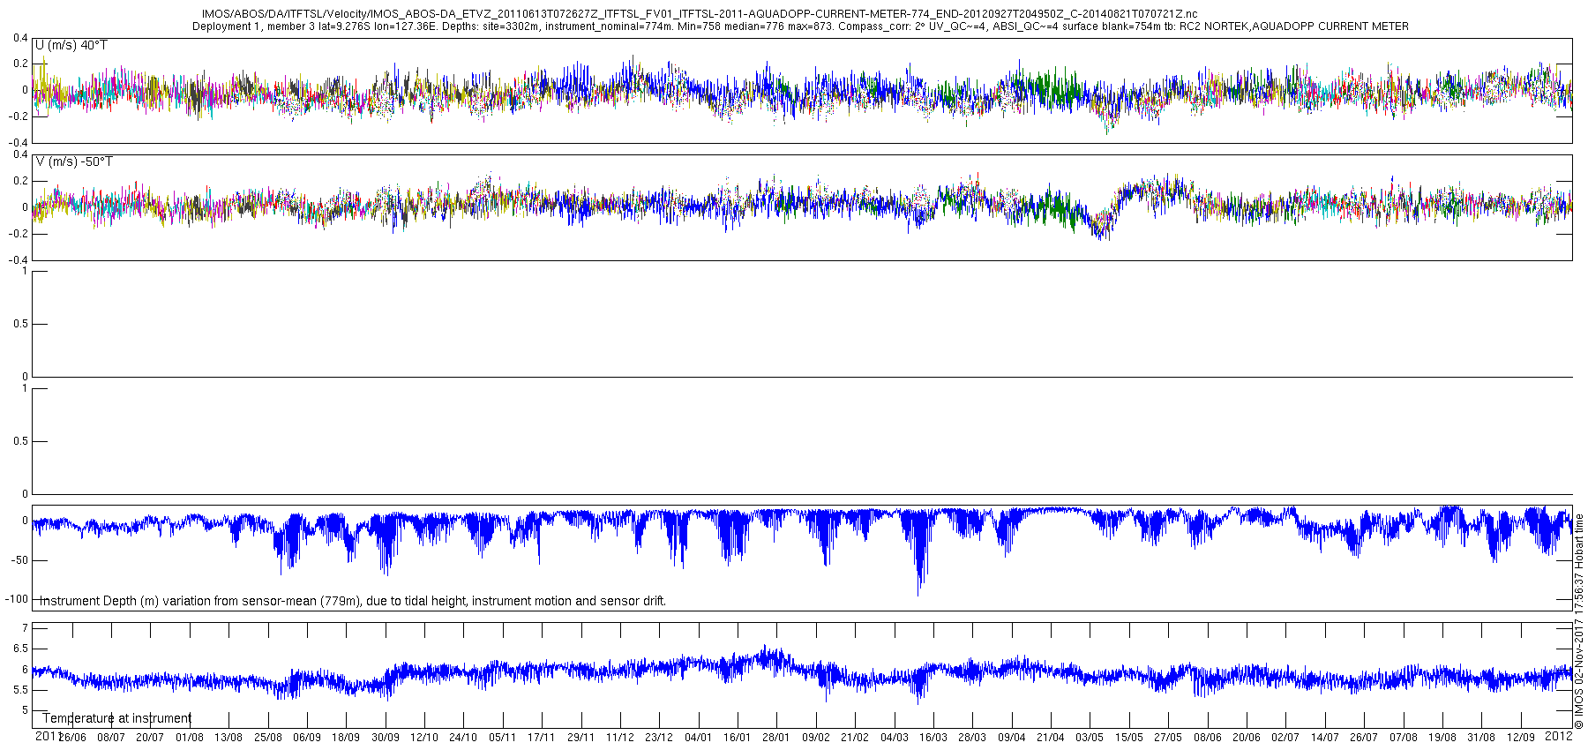
Task: Select the 09/04 date tick label
Action: 1011,738
